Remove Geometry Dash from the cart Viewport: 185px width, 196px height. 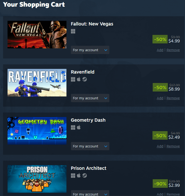tap(173, 146)
